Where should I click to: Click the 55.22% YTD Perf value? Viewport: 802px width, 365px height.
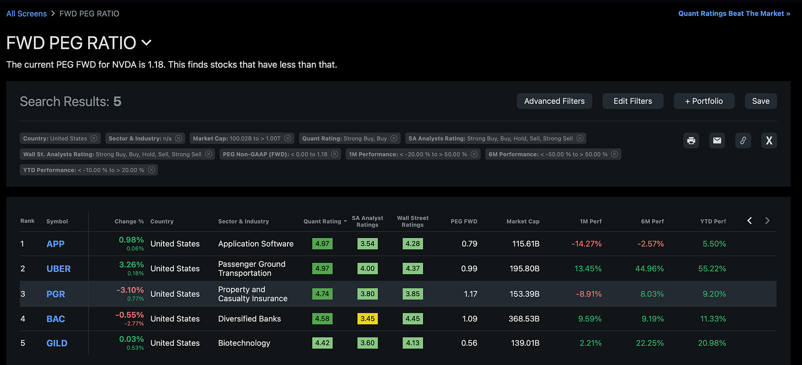[711, 269]
